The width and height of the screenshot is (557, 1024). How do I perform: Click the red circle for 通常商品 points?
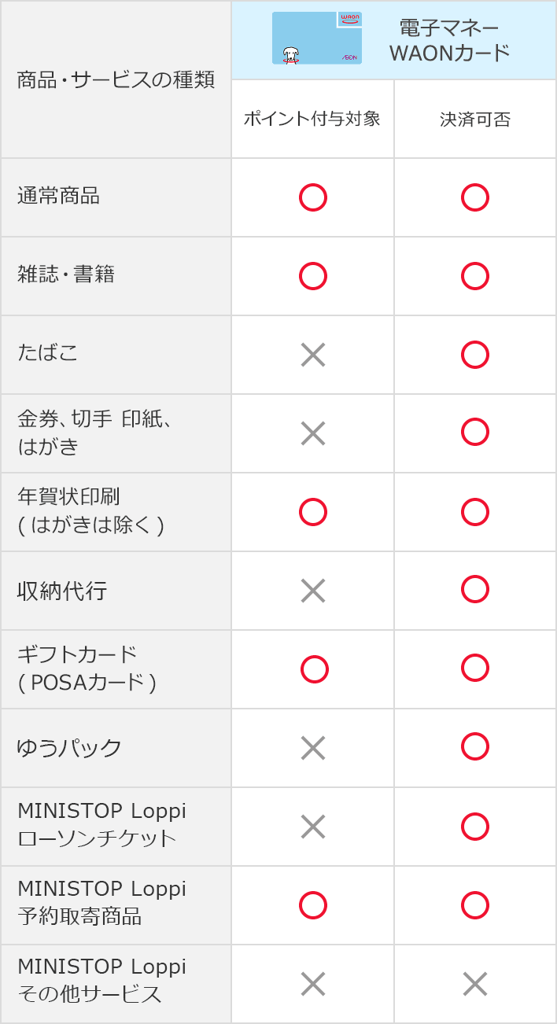coord(313,197)
